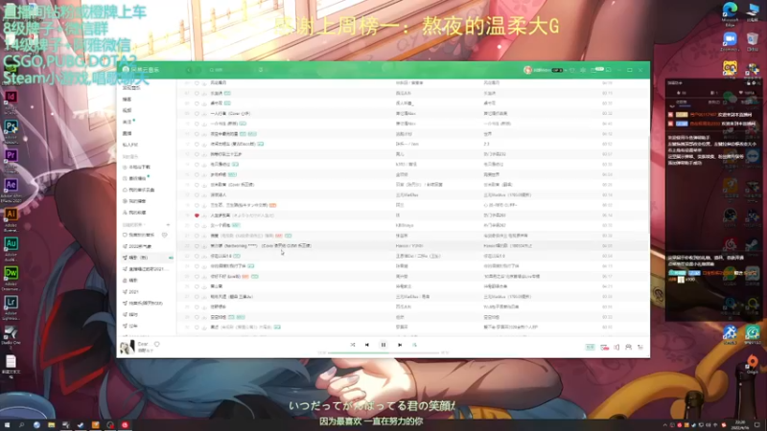Image resolution: width=767 pixels, height=431 pixels.
Task: Open File Explorer from the taskbar
Action: point(52,425)
